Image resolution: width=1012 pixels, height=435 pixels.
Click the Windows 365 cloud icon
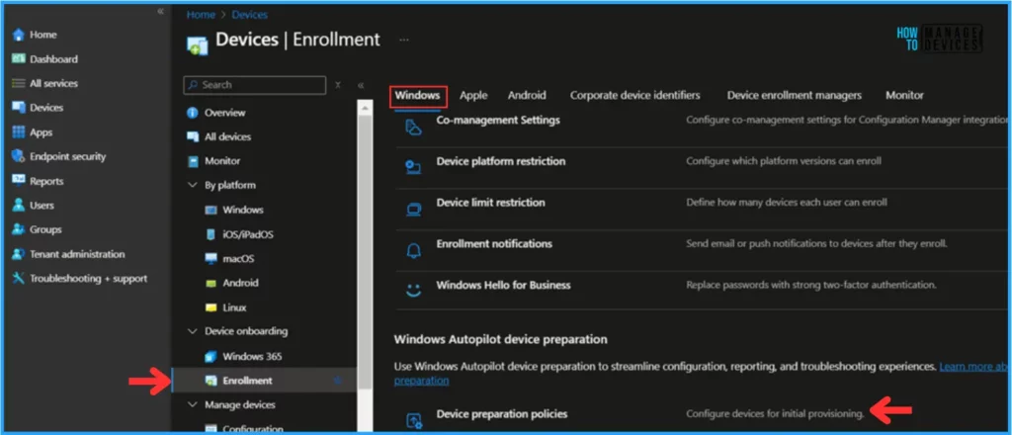click(x=211, y=356)
